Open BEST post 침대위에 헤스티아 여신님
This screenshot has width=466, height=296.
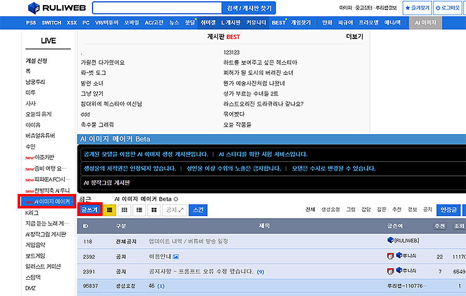111,104
